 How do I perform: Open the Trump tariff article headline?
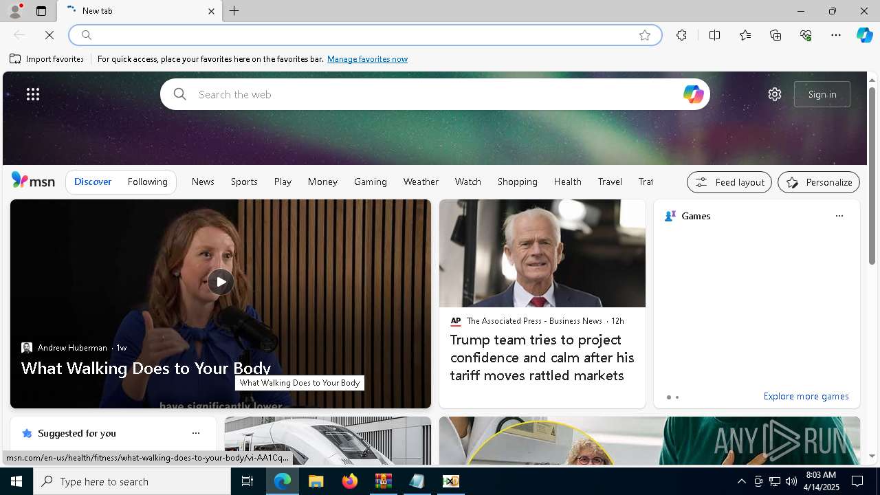(542, 357)
